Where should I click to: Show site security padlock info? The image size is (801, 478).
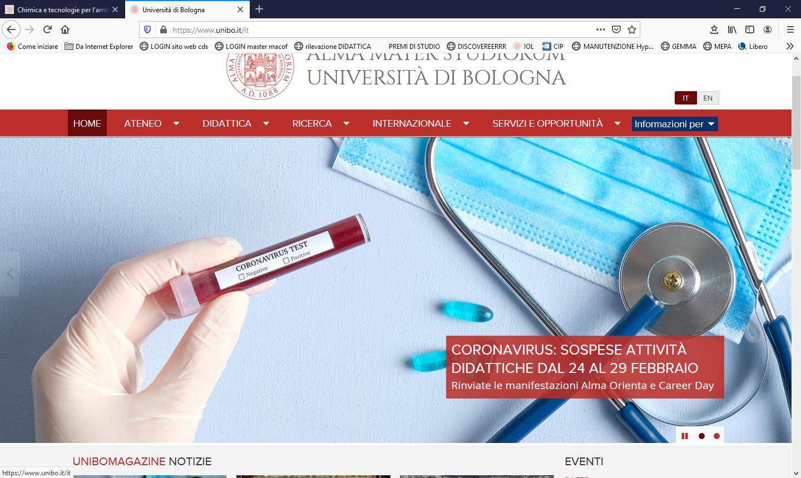[x=163, y=29]
